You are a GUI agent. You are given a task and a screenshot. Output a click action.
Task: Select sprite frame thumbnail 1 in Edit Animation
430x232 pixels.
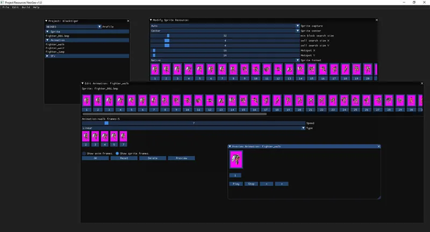(87, 100)
